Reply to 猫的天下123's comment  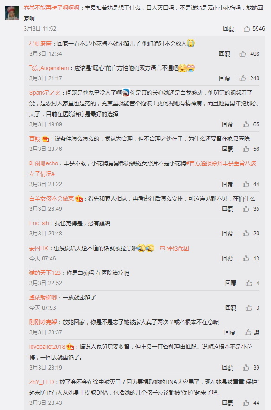click(231, 283)
